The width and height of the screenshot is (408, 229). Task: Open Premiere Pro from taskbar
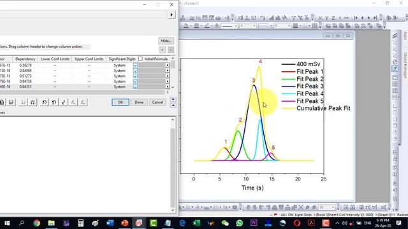tap(254, 223)
